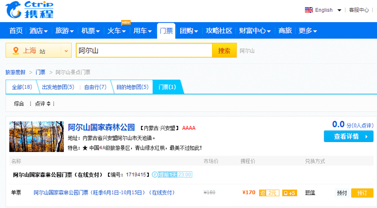The height and width of the screenshot is (208, 377).
Task: Expand the 旅游 menu dropdown
Action: point(72,31)
